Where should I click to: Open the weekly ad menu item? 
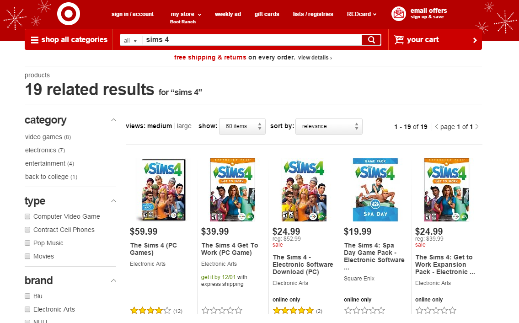[228, 14]
